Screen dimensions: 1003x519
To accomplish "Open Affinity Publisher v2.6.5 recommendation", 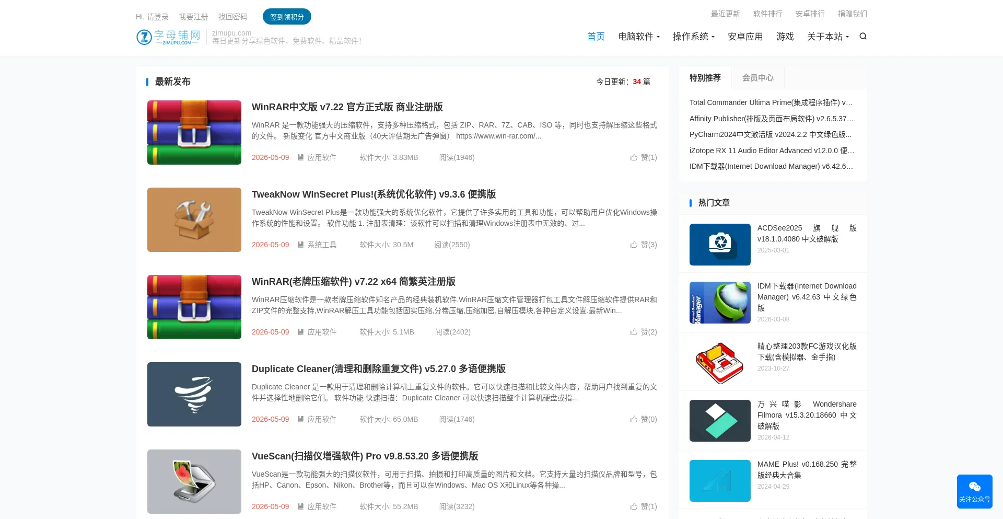I will (x=772, y=119).
